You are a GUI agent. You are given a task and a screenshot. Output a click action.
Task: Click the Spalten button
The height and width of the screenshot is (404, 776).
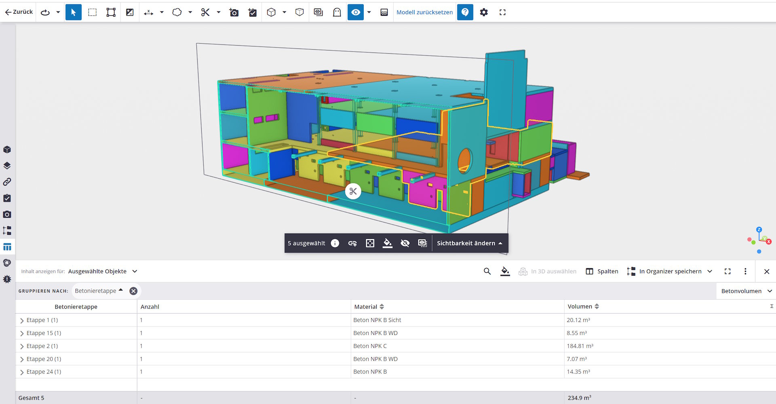[x=602, y=271]
